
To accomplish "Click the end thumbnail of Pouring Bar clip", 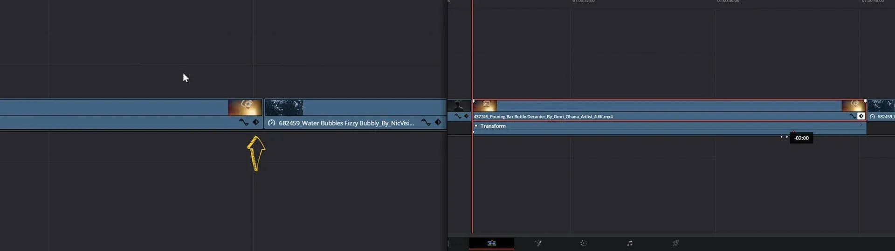I will (x=853, y=106).
